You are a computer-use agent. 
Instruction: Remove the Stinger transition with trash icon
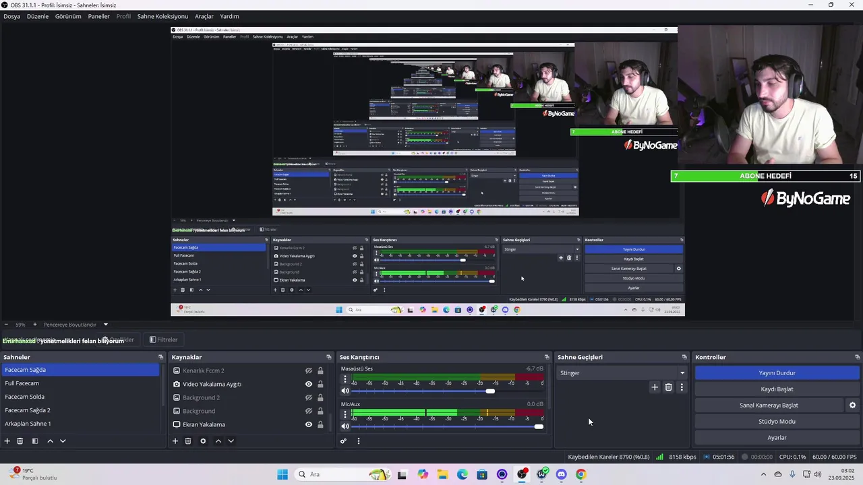[669, 387]
